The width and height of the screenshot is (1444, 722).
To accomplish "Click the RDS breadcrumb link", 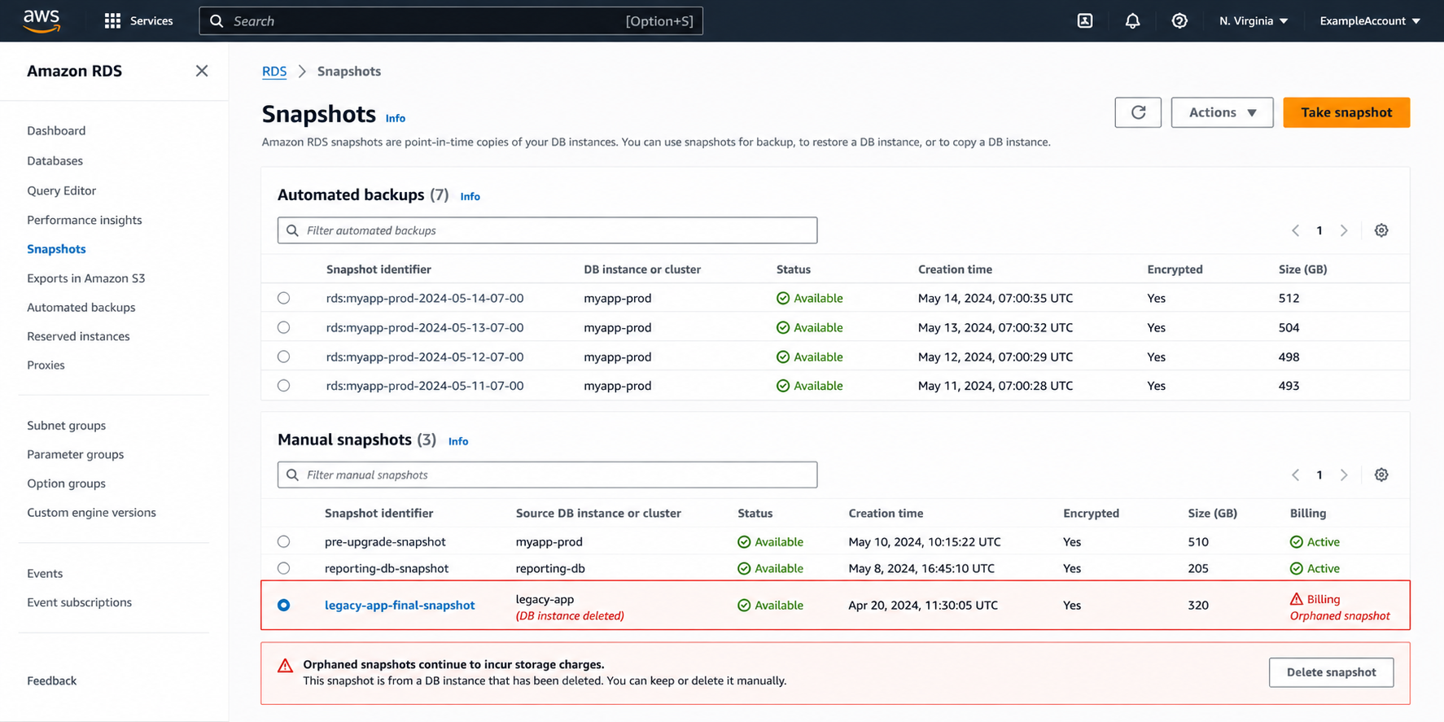I will [274, 71].
